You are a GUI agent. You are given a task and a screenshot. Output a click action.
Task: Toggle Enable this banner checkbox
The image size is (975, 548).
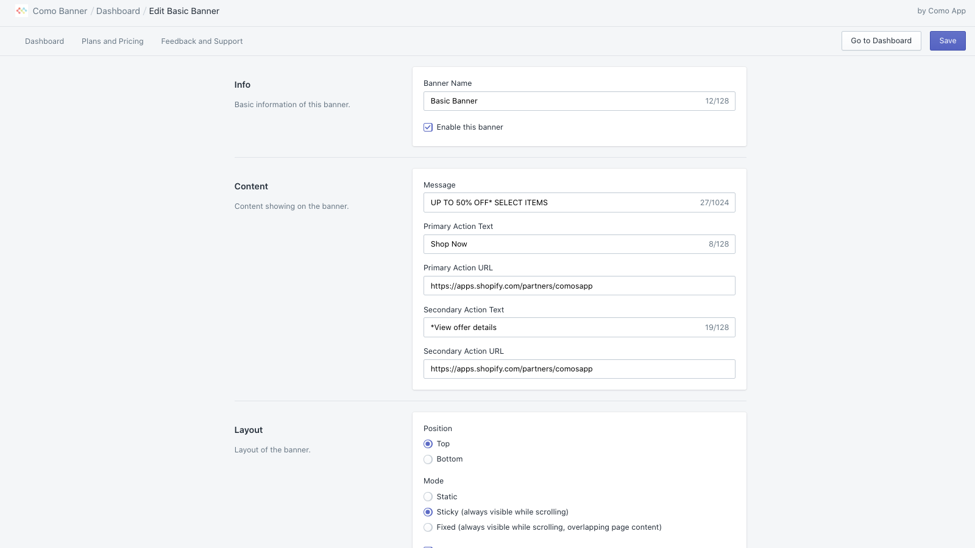tap(428, 127)
